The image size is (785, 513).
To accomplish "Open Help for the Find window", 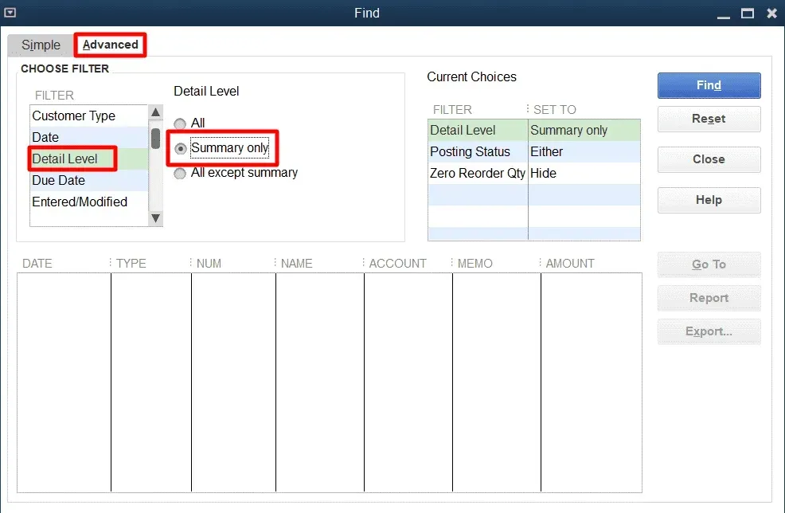I will [709, 200].
